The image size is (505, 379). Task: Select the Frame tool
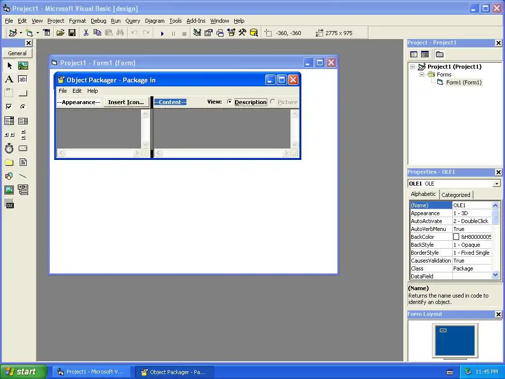click(x=9, y=93)
